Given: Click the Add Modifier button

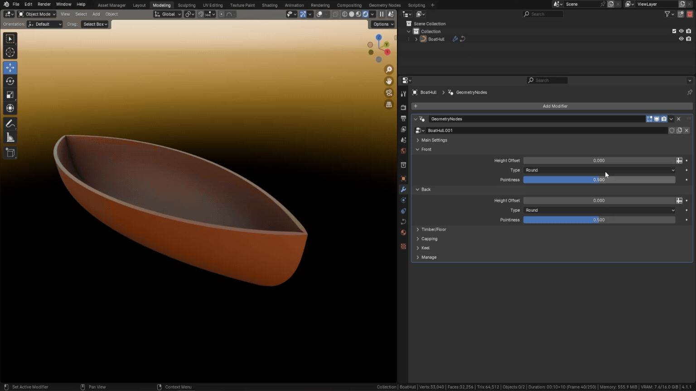Looking at the screenshot, I should pyautogui.click(x=555, y=106).
